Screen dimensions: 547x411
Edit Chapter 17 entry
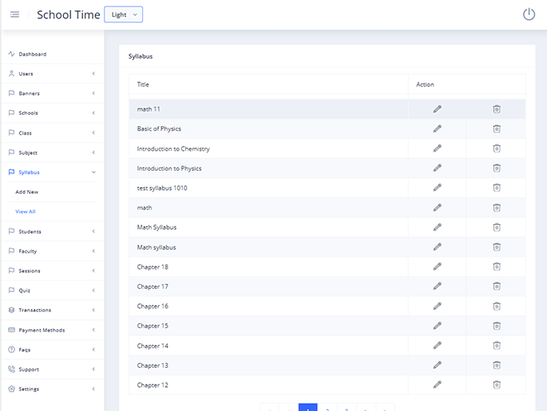click(x=437, y=287)
